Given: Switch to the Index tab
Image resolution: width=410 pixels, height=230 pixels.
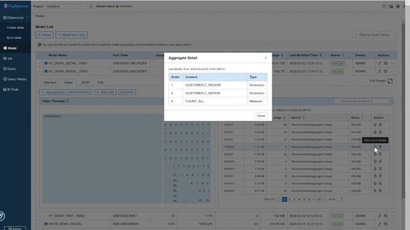Looking at the screenshot, I should (69, 82).
